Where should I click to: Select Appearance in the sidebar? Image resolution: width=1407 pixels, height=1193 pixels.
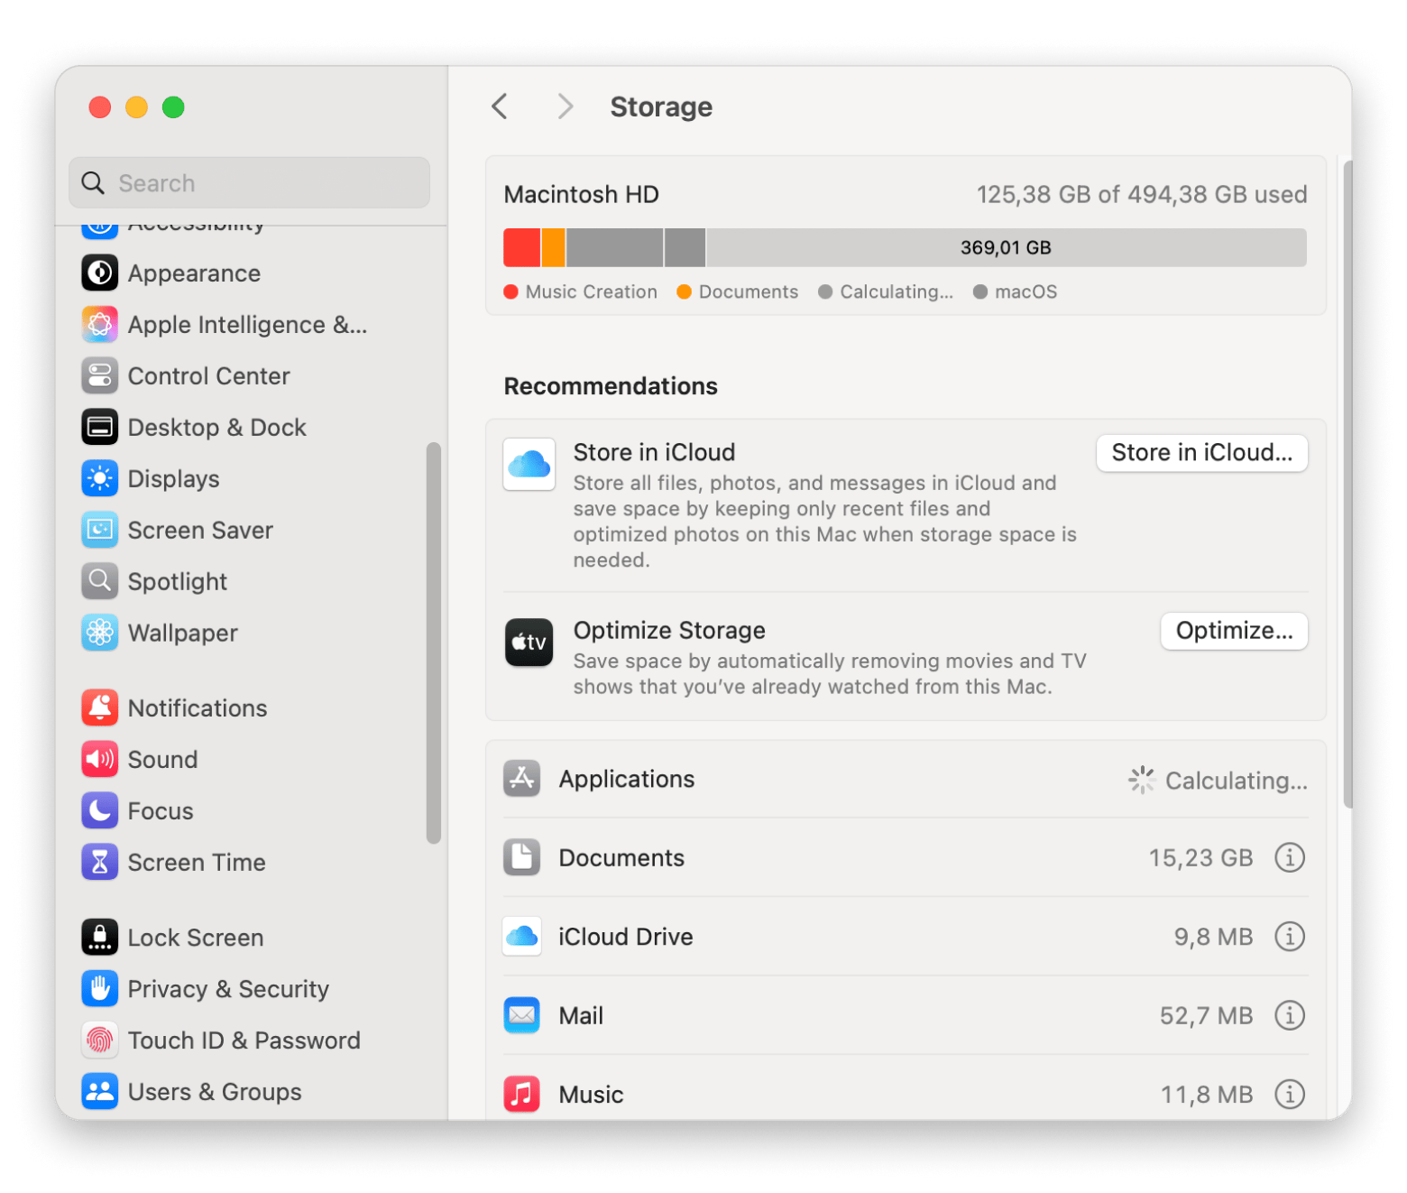pyautogui.click(x=194, y=273)
